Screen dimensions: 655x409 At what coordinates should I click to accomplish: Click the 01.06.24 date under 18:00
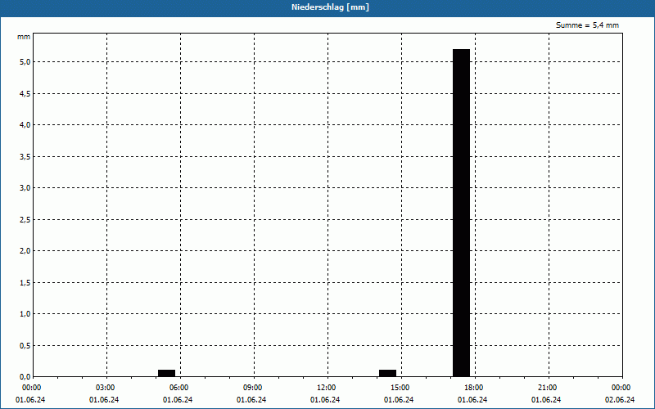(x=472, y=400)
